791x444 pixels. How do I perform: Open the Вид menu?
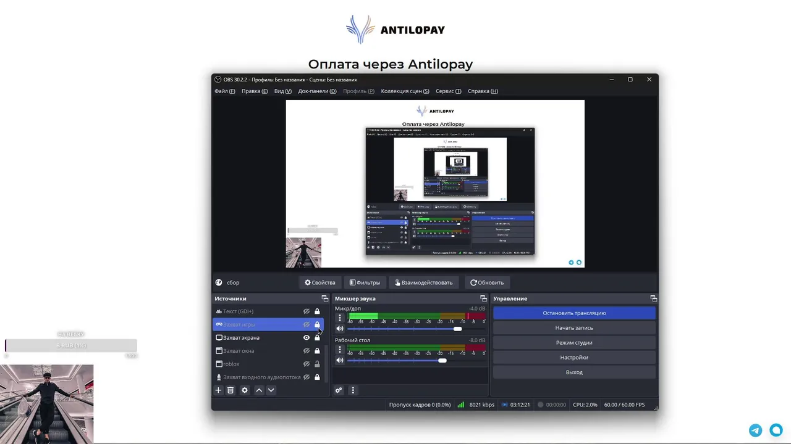(x=283, y=91)
